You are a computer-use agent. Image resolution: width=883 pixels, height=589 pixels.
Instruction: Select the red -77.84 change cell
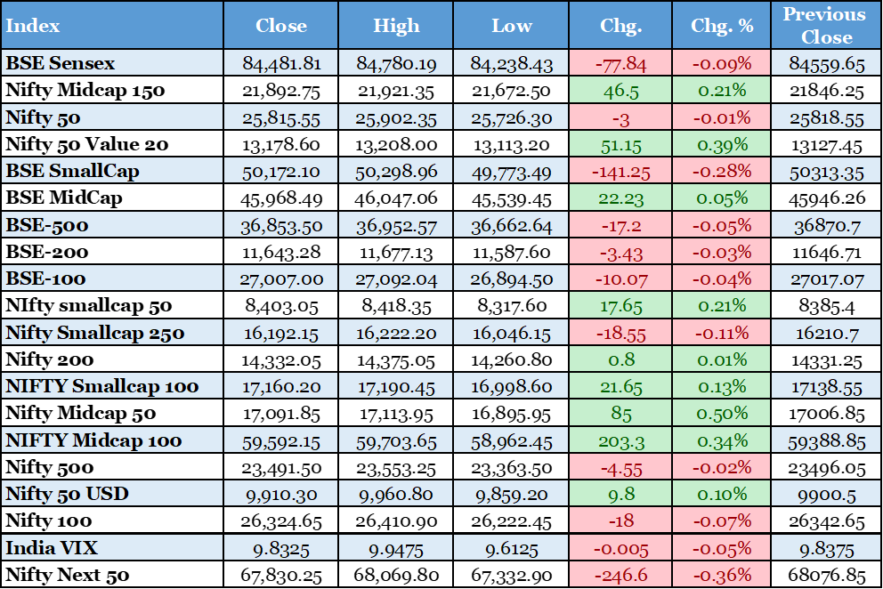(620, 64)
